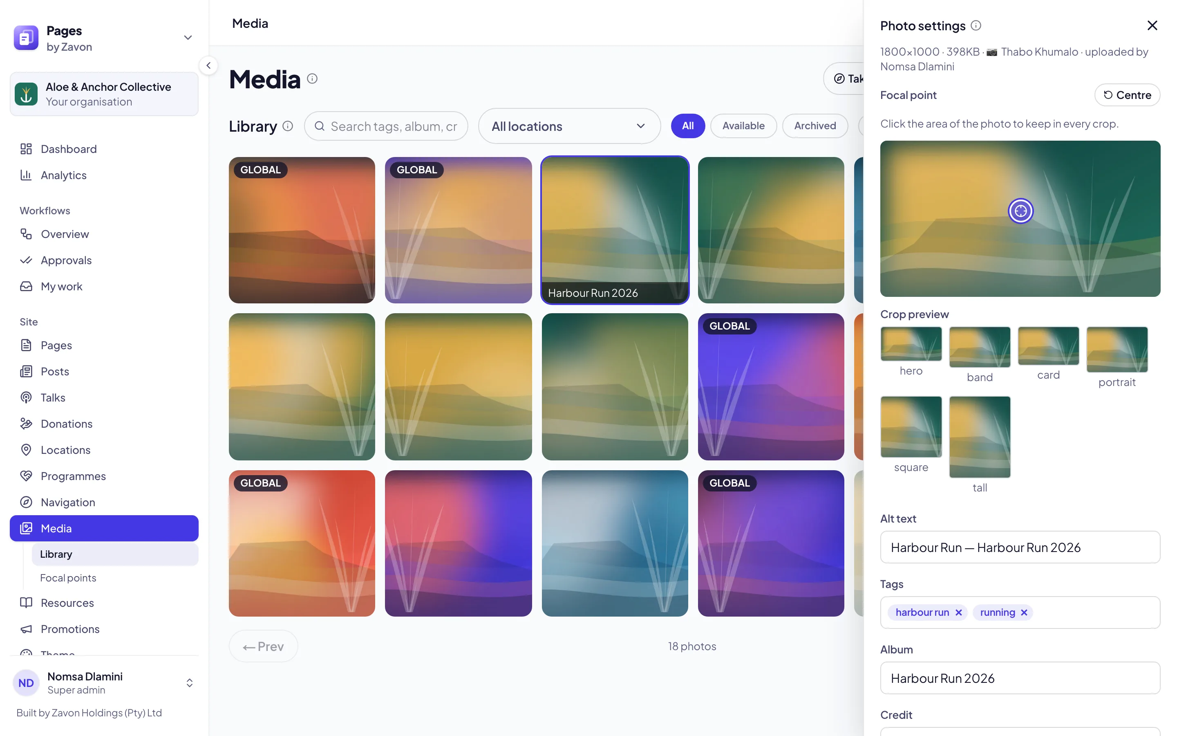Open the Donations menu item
Viewport: 1177px width, 736px height.
click(x=104, y=424)
